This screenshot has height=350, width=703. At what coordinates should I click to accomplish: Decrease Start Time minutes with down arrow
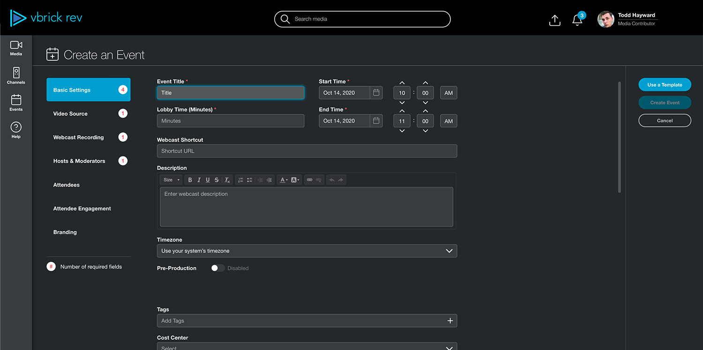point(426,103)
